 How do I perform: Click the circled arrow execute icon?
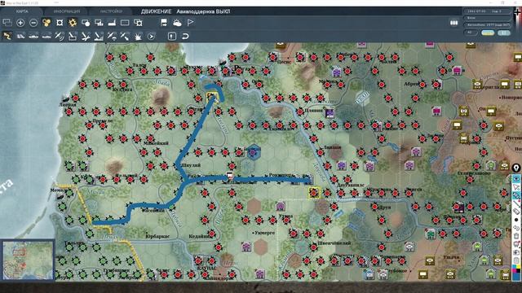151,36
